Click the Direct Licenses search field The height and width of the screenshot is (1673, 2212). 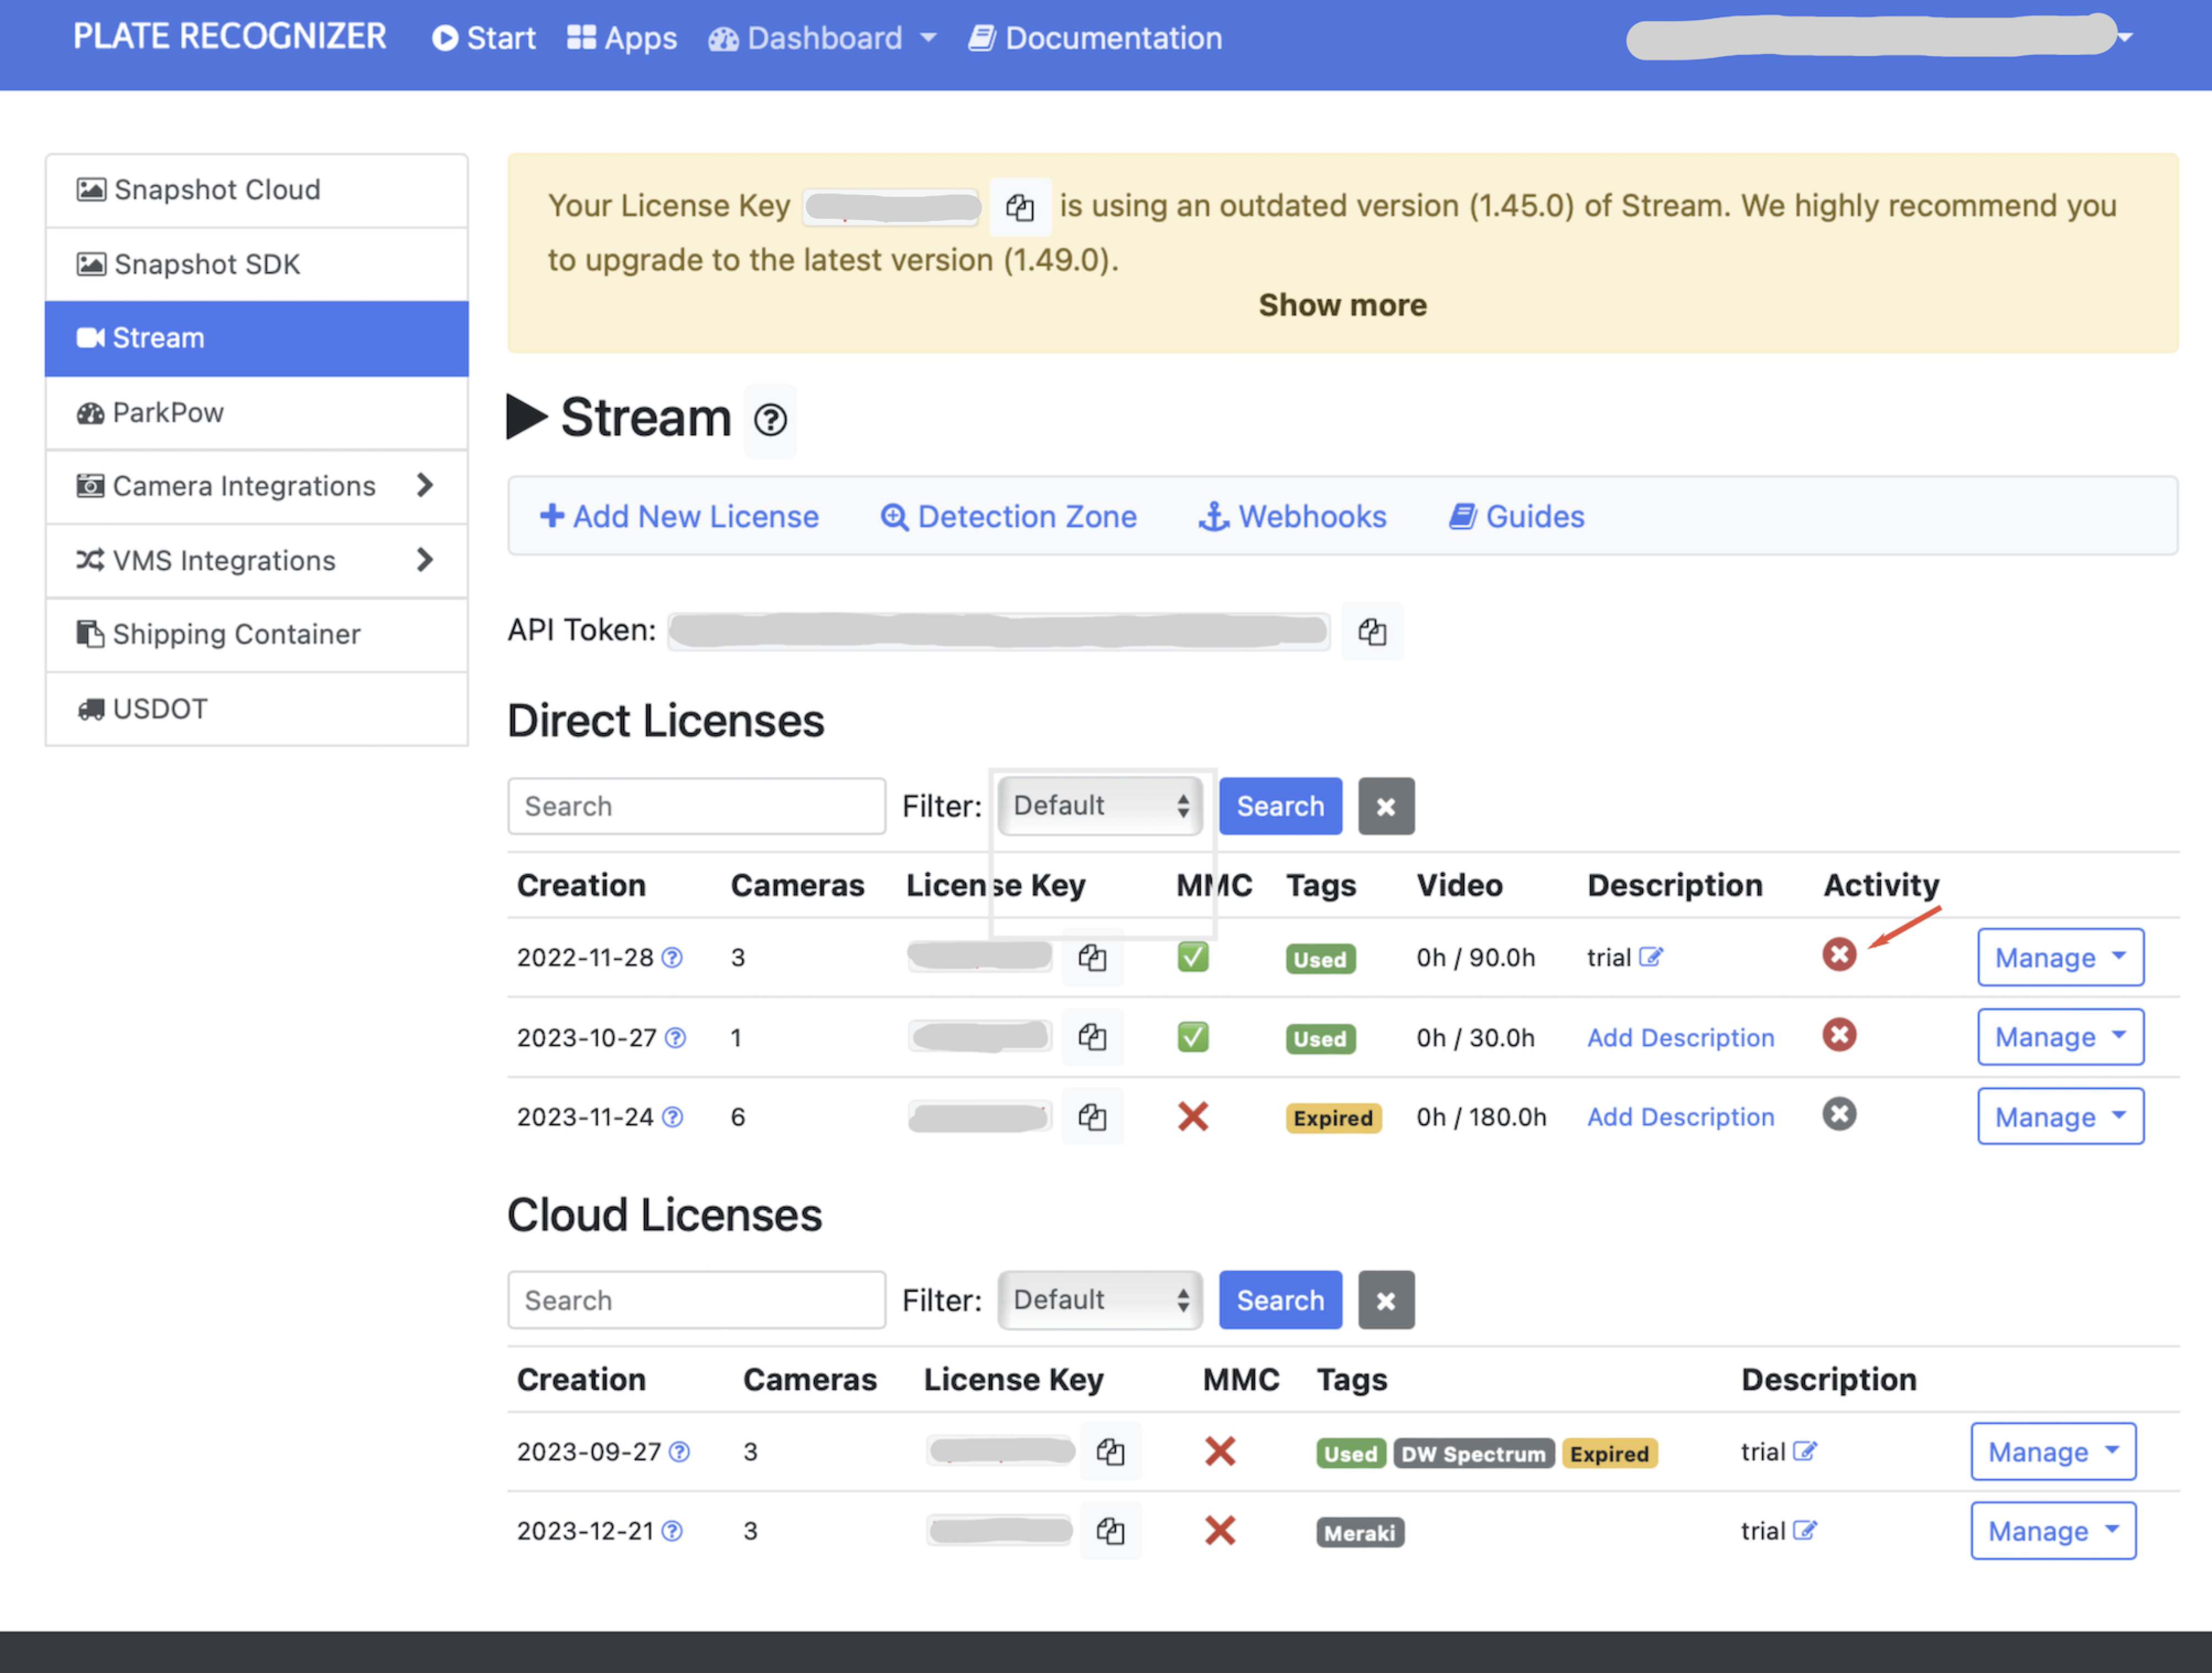point(696,806)
